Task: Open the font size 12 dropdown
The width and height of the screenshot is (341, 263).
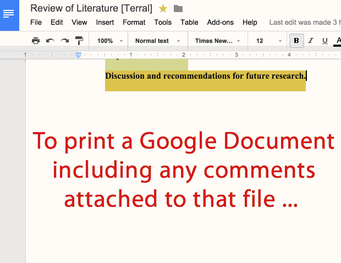Action: [269, 41]
